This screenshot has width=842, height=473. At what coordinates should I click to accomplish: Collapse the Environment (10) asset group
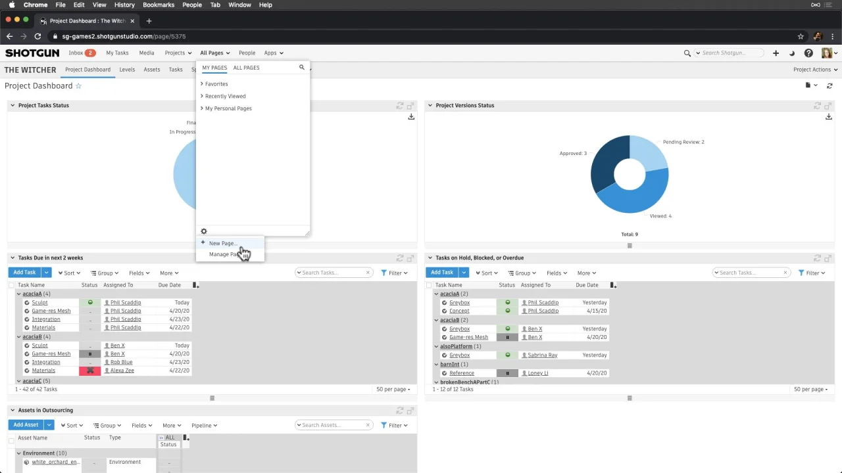[19, 453]
